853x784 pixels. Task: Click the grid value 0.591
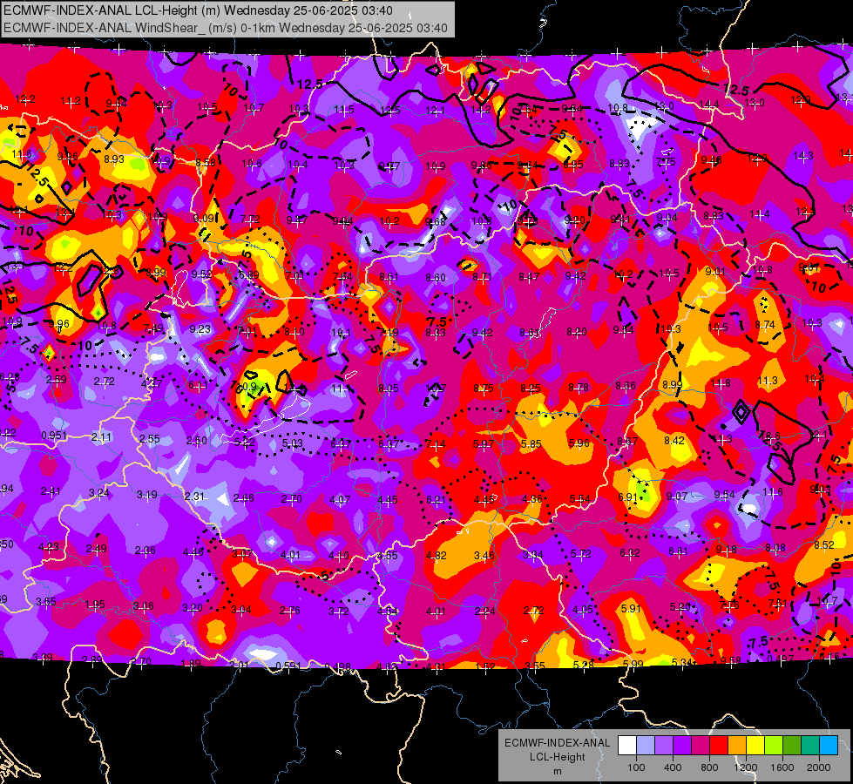coord(288,666)
